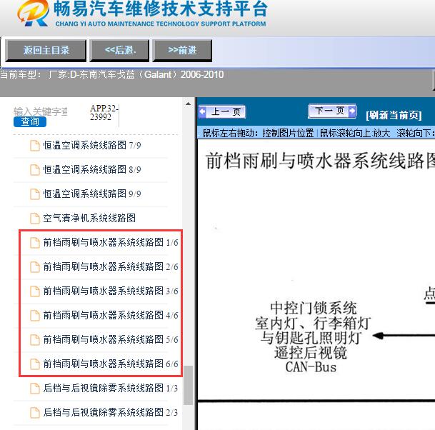This screenshot has width=435, height=430.
Task: Open 恒温空调系统线路图 8/9
Action: pos(92,169)
